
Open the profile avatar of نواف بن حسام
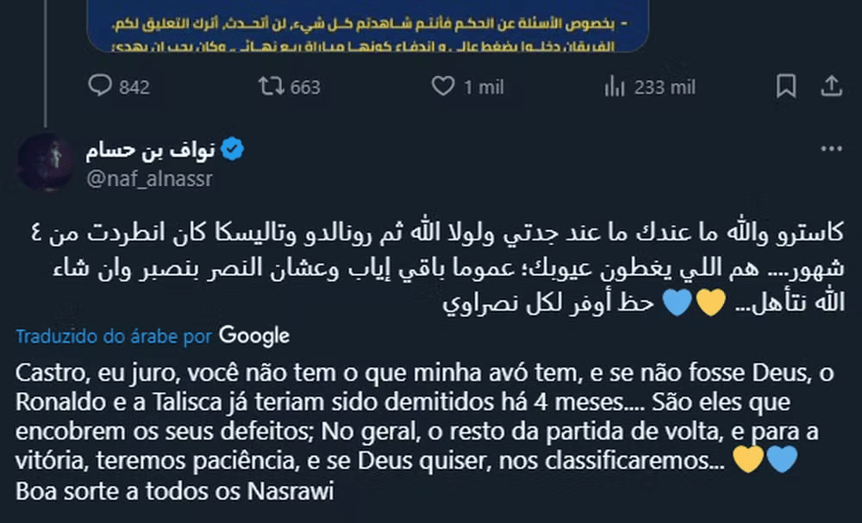point(46,162)
